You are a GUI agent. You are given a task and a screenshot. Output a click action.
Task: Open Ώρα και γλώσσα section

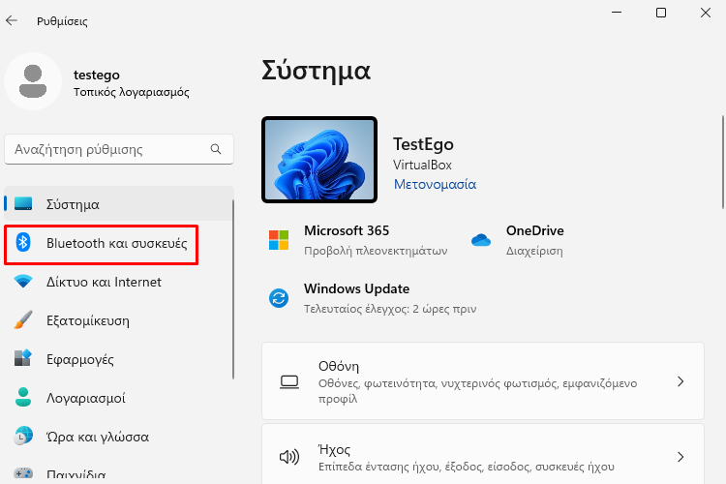pyautogui.click(x=119, y=437)
